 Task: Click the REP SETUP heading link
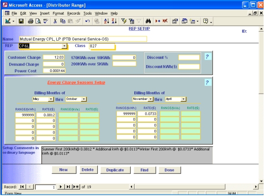(x=139, y=29)
